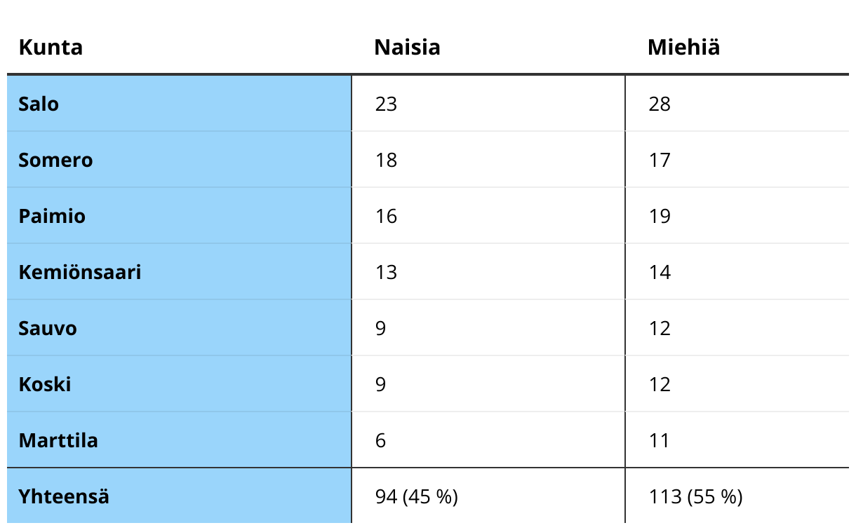Click Salo's Miehiä value 28
Viewport: 856px width, 530px height.
tap(660, 104)
